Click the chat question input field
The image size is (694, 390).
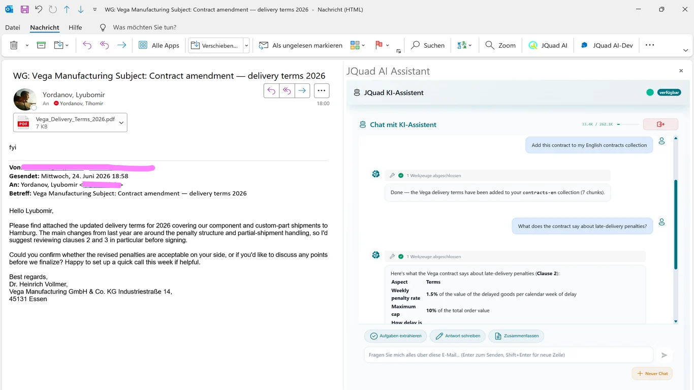509,355
